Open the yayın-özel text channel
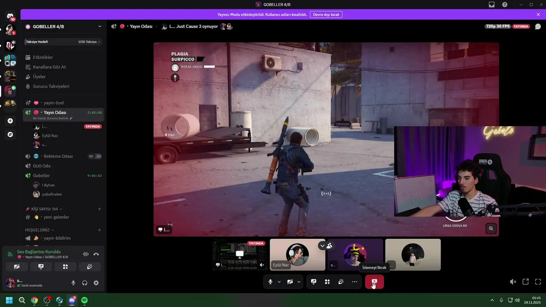The height and width of the screenshot is (307, 546). (63, 103)
